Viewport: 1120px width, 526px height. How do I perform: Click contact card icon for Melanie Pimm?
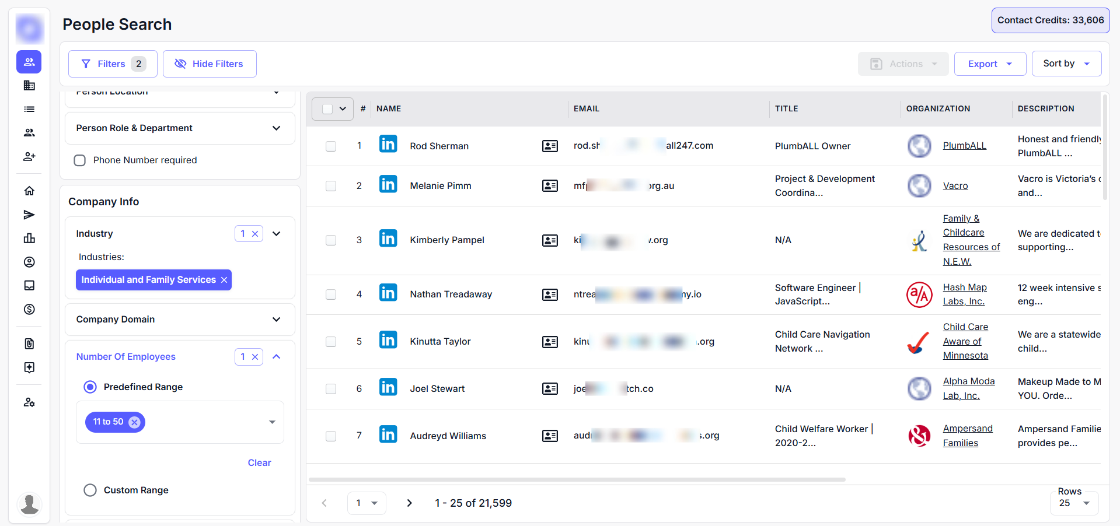tap(550, 186)
